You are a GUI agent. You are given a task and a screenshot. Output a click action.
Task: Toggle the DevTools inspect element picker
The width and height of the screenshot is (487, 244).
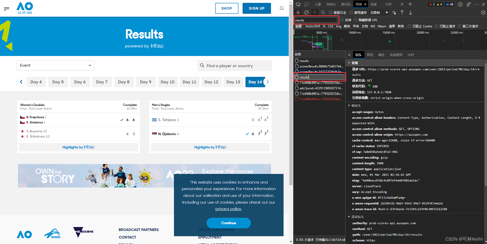click(298, 4)
